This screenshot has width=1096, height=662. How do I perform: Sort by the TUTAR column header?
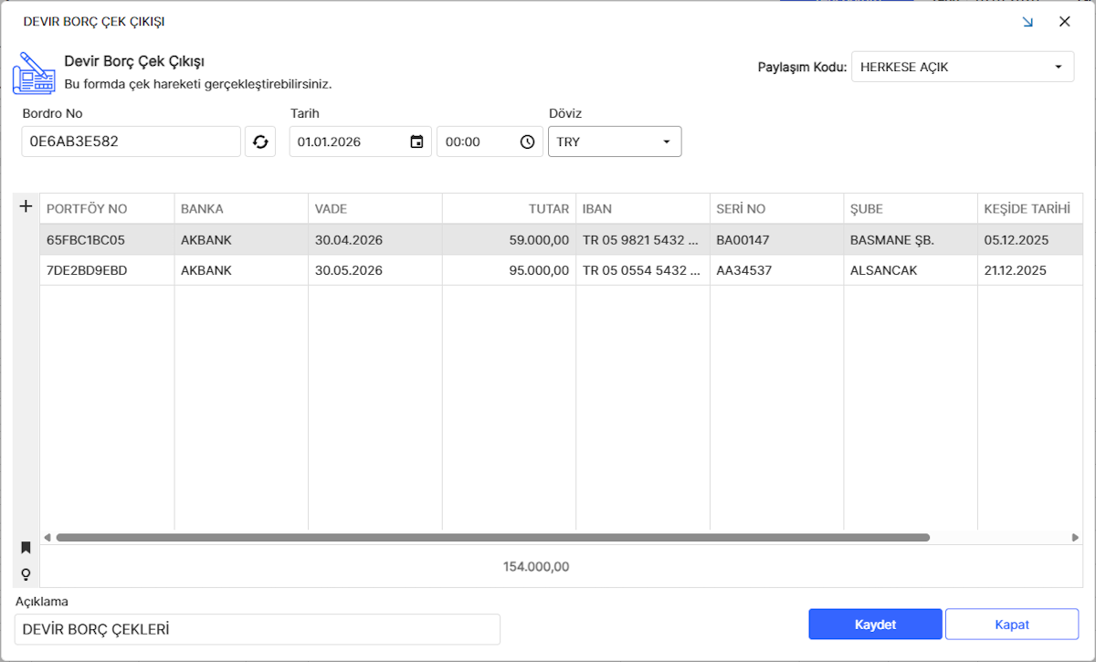[x=509, y=209]
